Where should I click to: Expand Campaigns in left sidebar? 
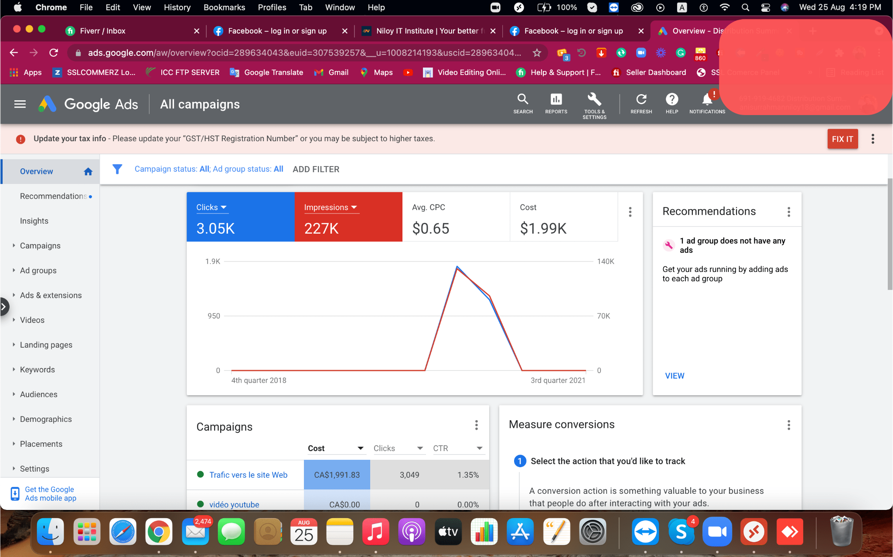pyautogui.click(x=40, y=246)
